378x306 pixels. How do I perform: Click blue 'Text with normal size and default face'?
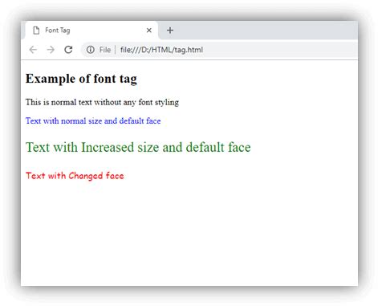click(93, 120)
